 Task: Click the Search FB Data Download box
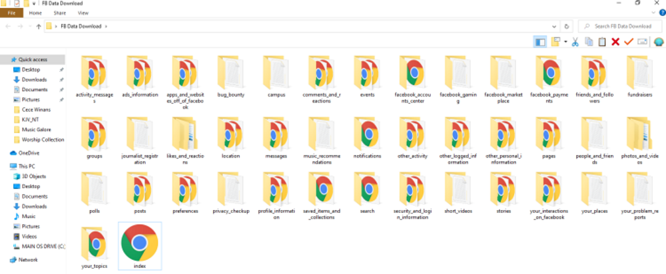(619, 26)
